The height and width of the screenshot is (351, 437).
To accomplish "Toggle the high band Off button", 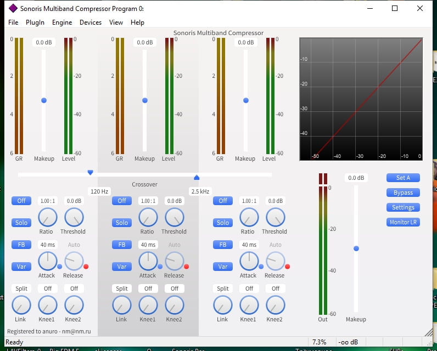I will point(223,201).
